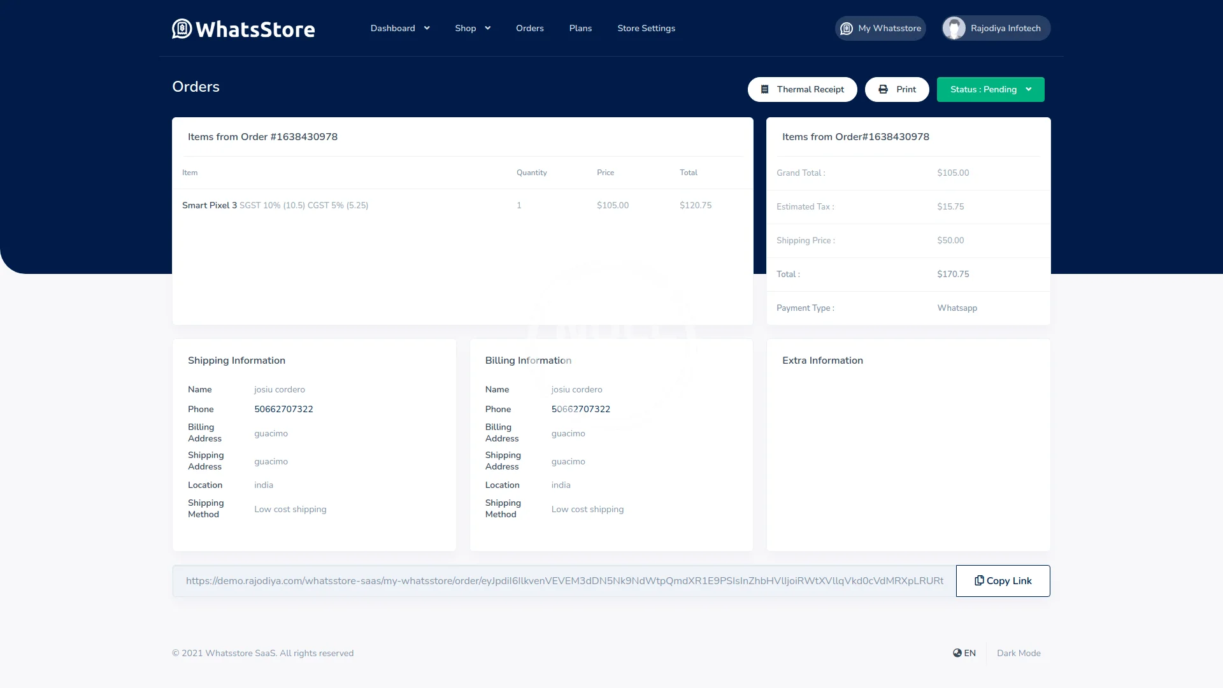The image size is (1223, 688).
Task: Click the Thermal Receipt button
Action: [802, 90]
